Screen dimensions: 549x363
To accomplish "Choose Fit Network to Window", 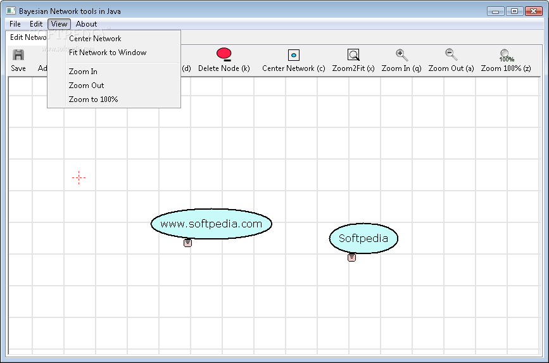I will coord(114,53).
